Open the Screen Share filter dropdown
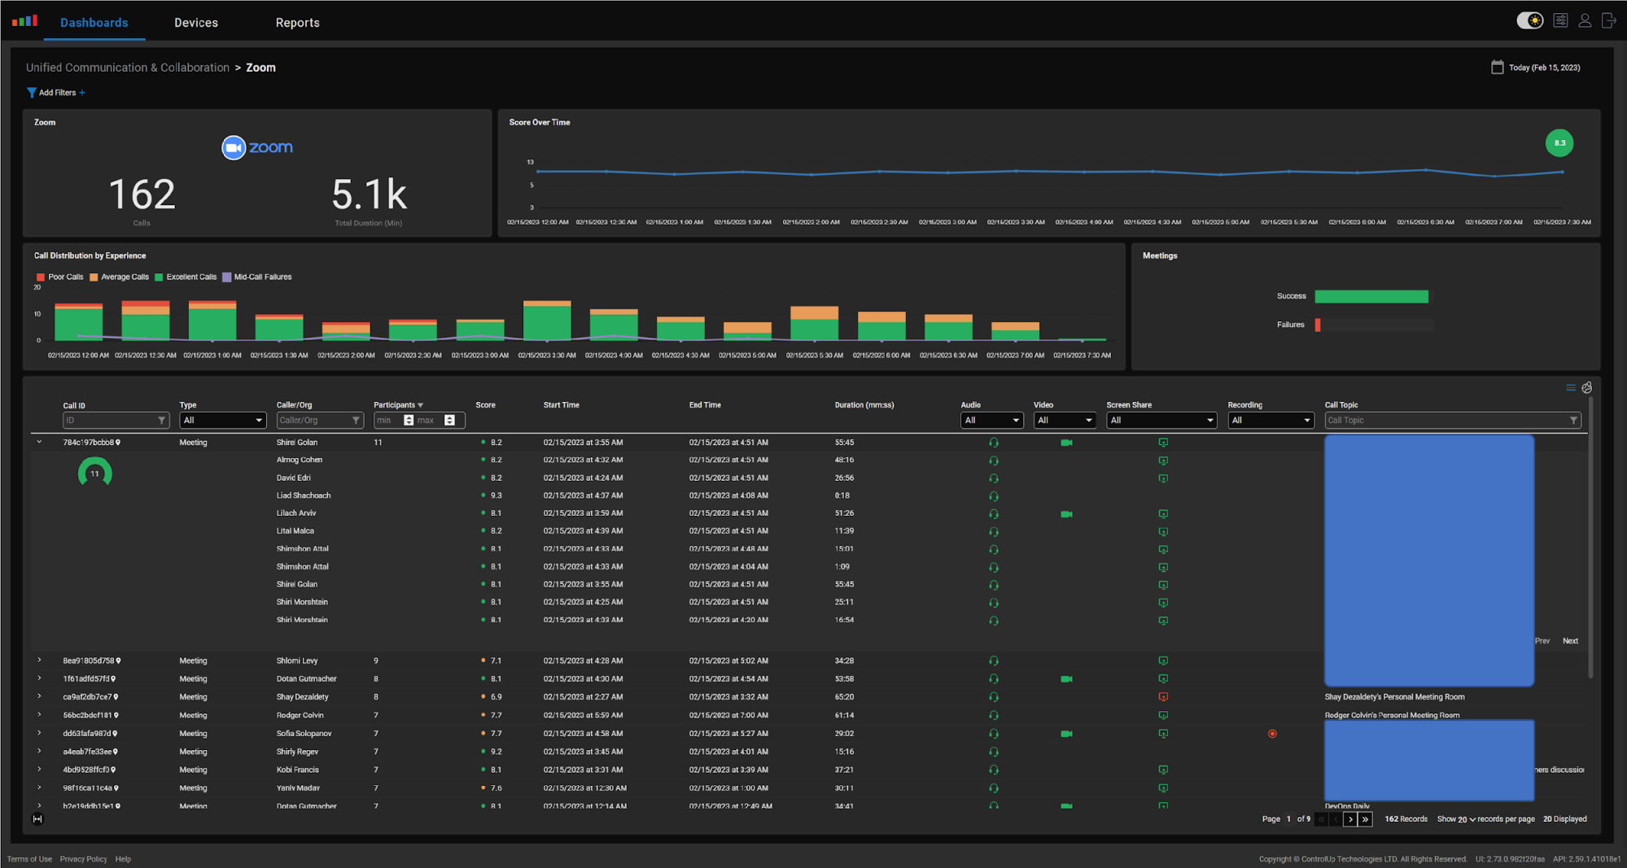This screenshot has width=1627, height=868. (x=1161, y=421)
